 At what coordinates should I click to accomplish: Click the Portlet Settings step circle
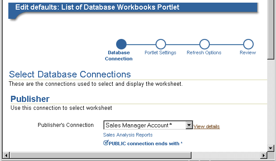pyautogui.click(x=160, y=44)
